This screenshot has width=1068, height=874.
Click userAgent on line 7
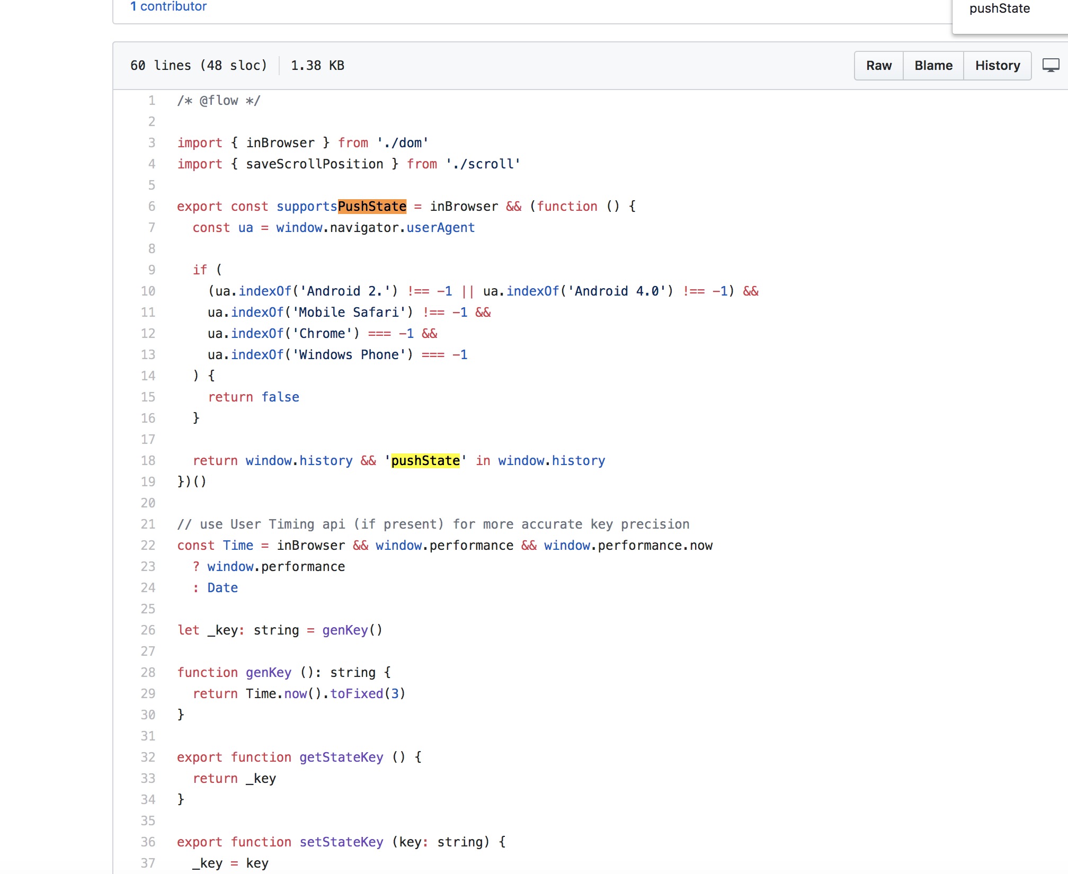[x=440, y=227]
